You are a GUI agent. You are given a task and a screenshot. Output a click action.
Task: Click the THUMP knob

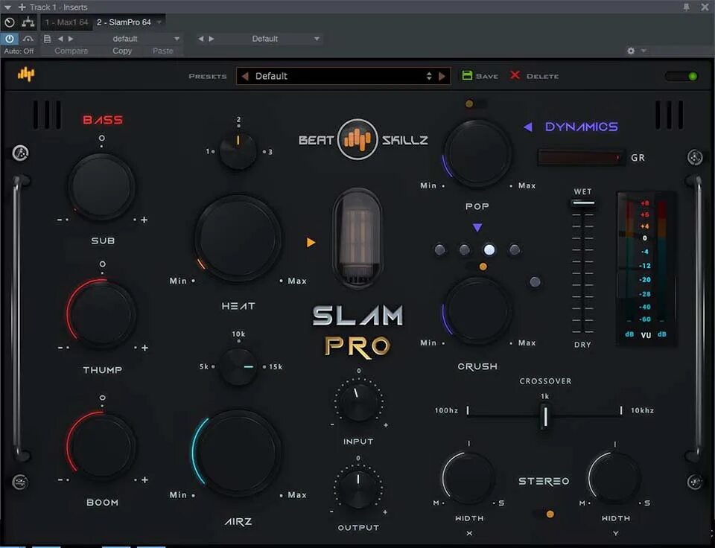[x=101, y=314]
